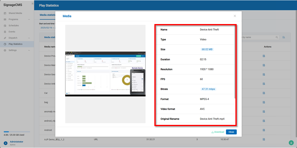The image size is (297, 148).
Task: Collapse the sidebar with the double-chevron icon
Action: (32, 3)
